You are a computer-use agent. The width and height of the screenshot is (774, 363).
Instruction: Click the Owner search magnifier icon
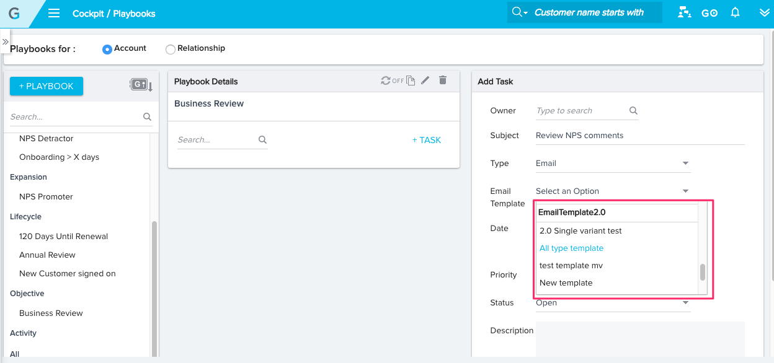tap(633, 110)
